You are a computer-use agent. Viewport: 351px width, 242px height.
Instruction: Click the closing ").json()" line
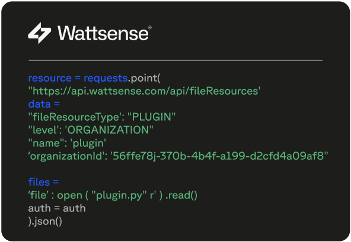(x=45, y=221)
